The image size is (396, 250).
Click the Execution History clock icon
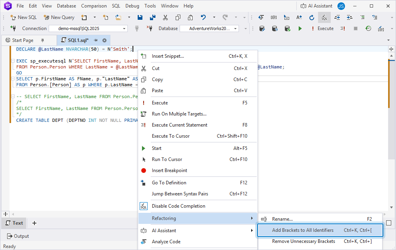pyautogui.click(x=368, y=28)
